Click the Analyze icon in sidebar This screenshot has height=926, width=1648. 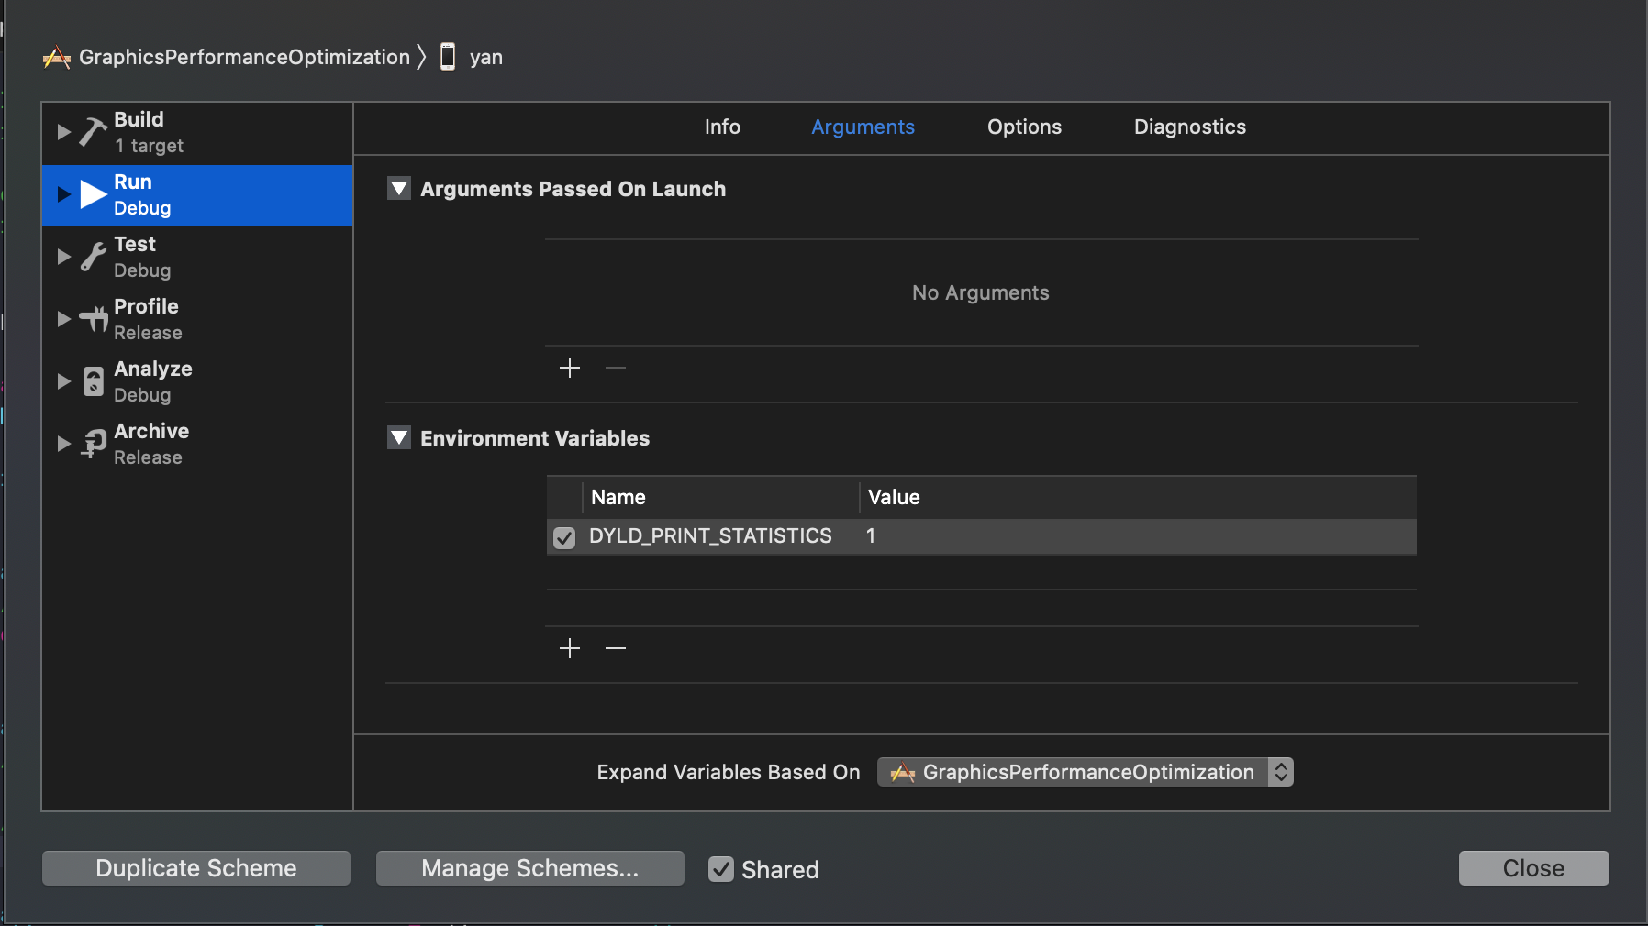[93, 381]
